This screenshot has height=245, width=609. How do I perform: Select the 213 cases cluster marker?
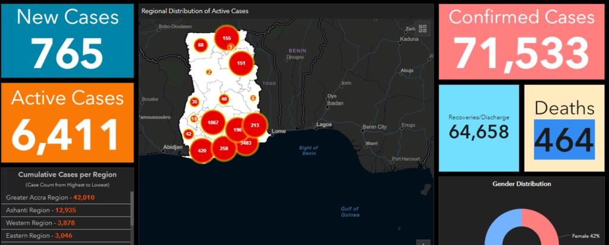pos(255,125)
